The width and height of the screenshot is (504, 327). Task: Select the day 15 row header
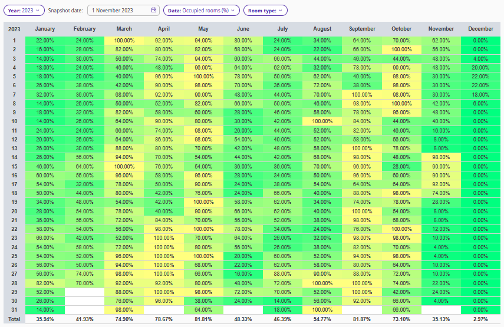14,166
